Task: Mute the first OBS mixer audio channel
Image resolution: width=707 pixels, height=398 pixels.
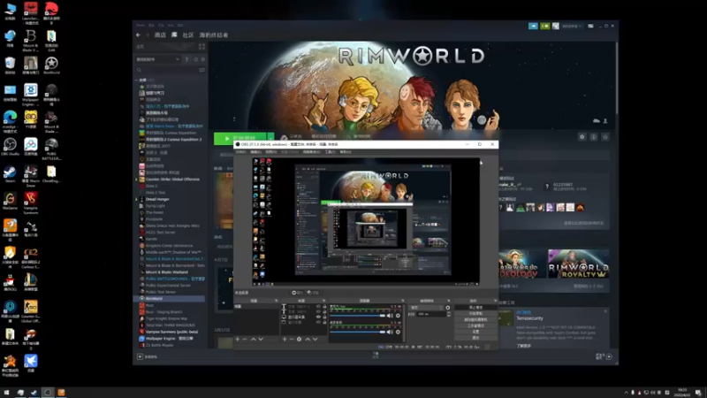Action: pos(390,316)
